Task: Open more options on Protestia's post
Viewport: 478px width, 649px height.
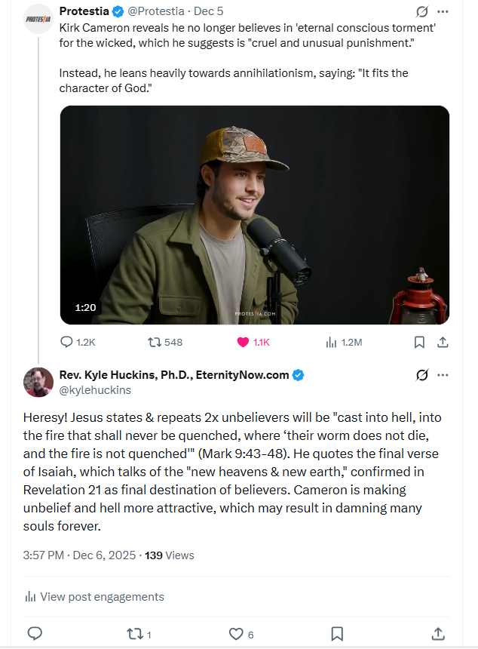Action: coord(443,13)
